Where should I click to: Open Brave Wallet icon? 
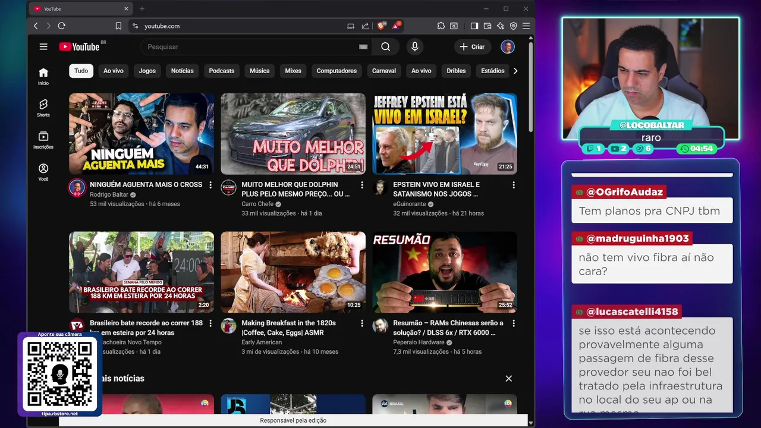tap(488, 26)
